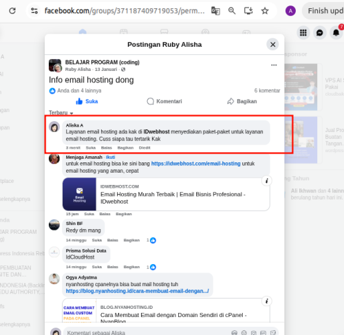
Task: Open Shin BF's avatar
Action: [54, 225]
